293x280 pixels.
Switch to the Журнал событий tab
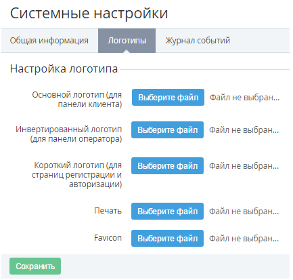coord(198,41)
